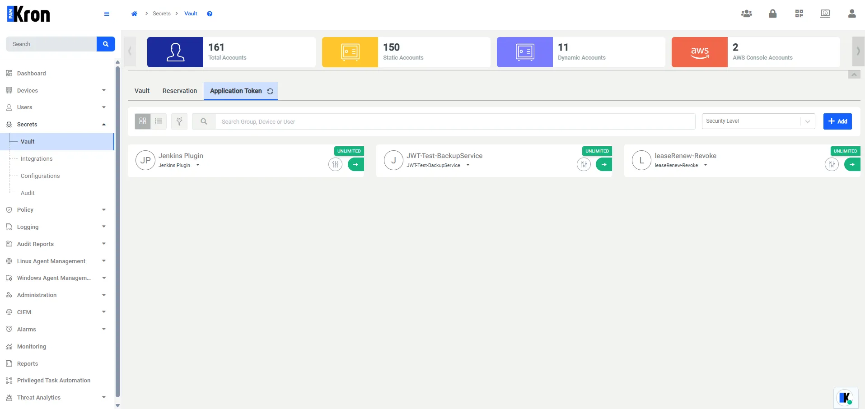Open Integrations under Secrets
The width and height of the screenshot is (865, 409).
point(37,159)
